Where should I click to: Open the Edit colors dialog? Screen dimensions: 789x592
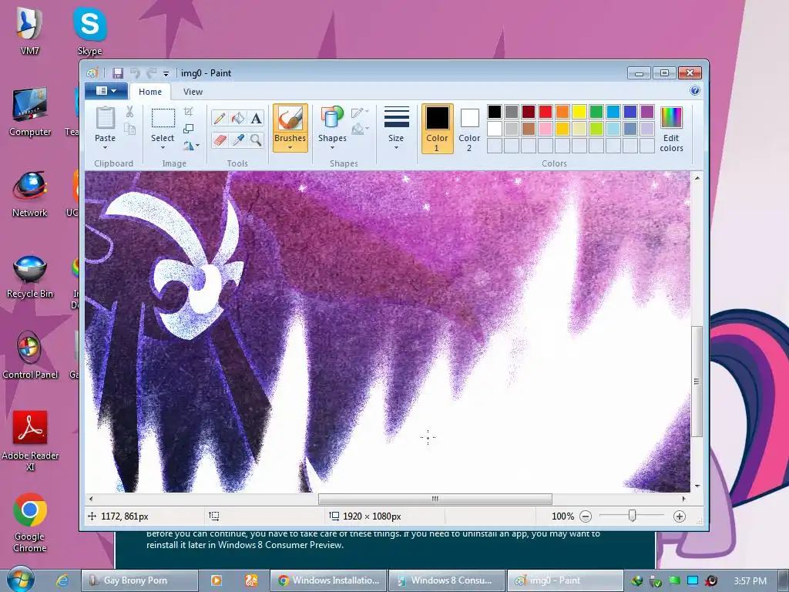[x=671, y=129]
